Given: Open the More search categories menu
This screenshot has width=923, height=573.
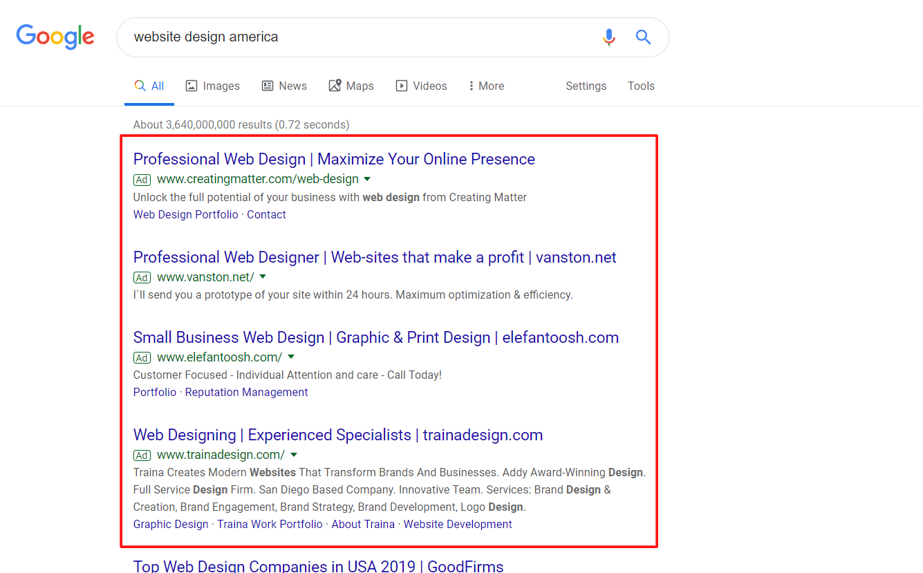Looking at the screenshot, I should point(486,86).
